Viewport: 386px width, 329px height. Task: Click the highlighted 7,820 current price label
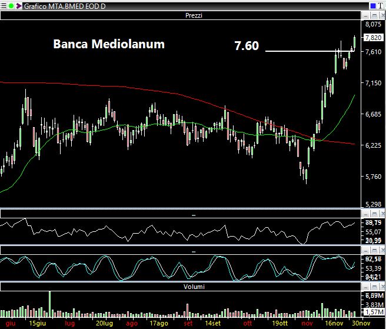[374, 38]
